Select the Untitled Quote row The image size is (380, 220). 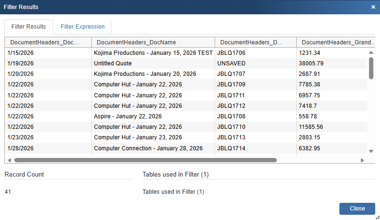[x=113, y=63]
